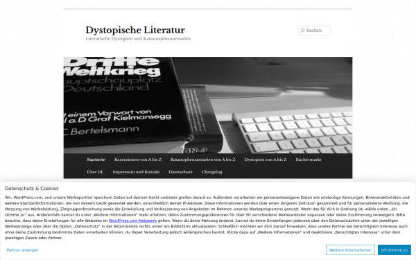Image resolution: width=416 pixels, height=260 pixels.
Task: Open Impressum und Kontakt
Action: pos(136,172)
